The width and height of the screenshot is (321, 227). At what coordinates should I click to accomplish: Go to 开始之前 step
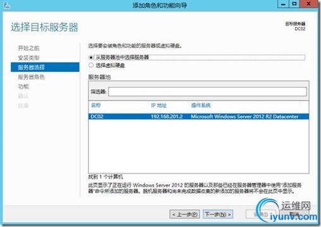click(x=28, y=48)
